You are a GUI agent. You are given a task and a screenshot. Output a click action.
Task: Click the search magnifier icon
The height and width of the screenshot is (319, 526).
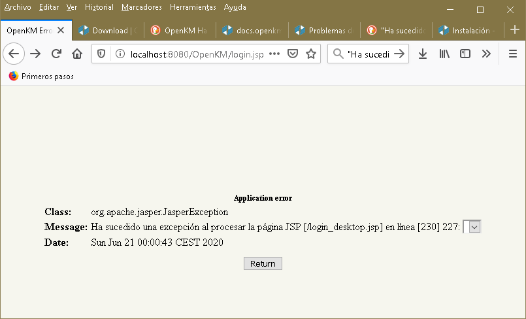coord(338,54)
